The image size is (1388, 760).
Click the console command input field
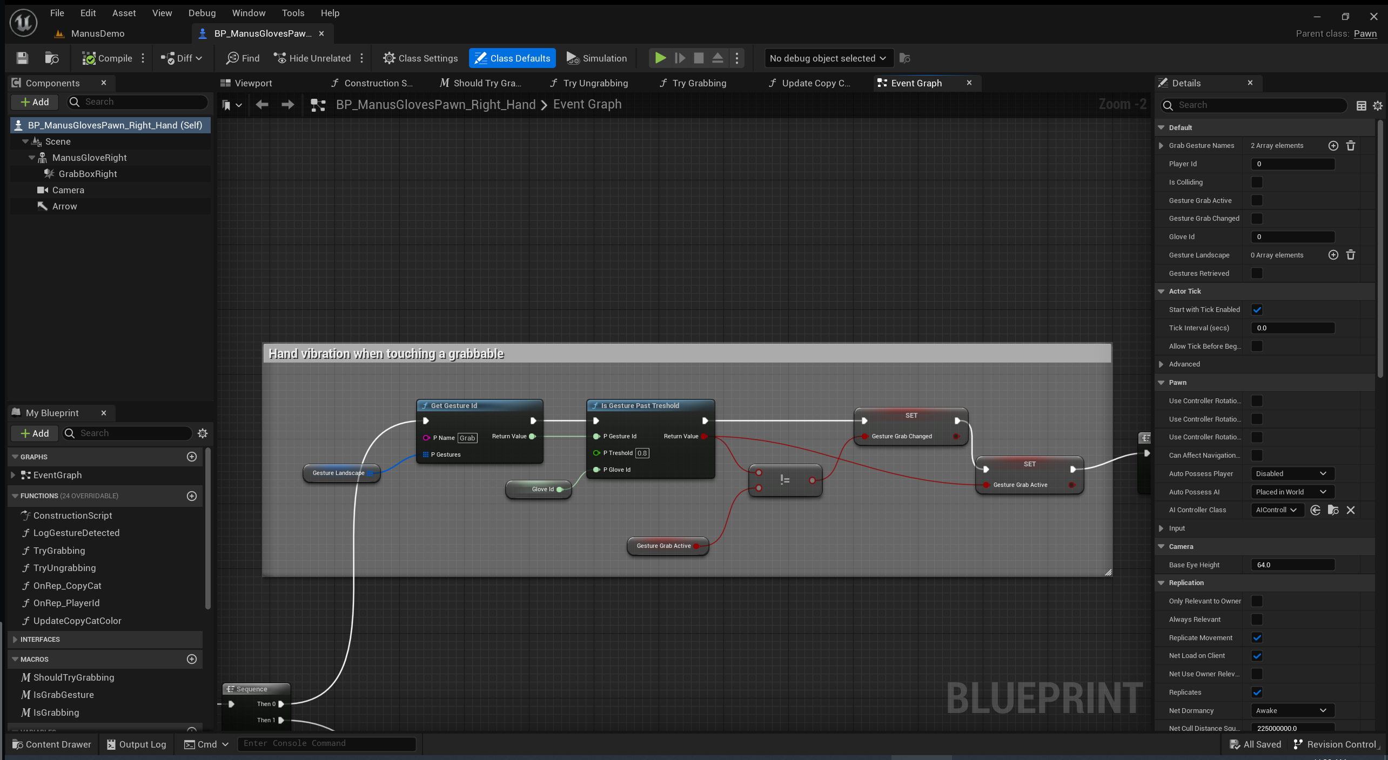tap(326, 744)
